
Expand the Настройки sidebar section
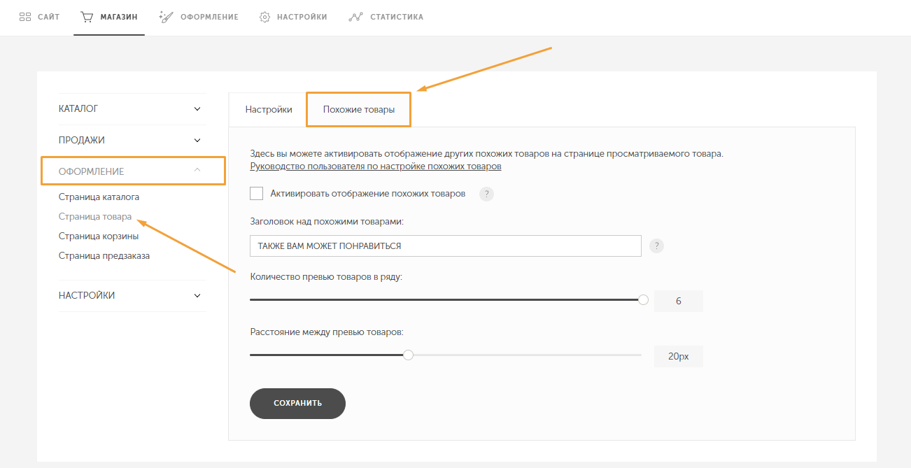[x=132, y=296]
